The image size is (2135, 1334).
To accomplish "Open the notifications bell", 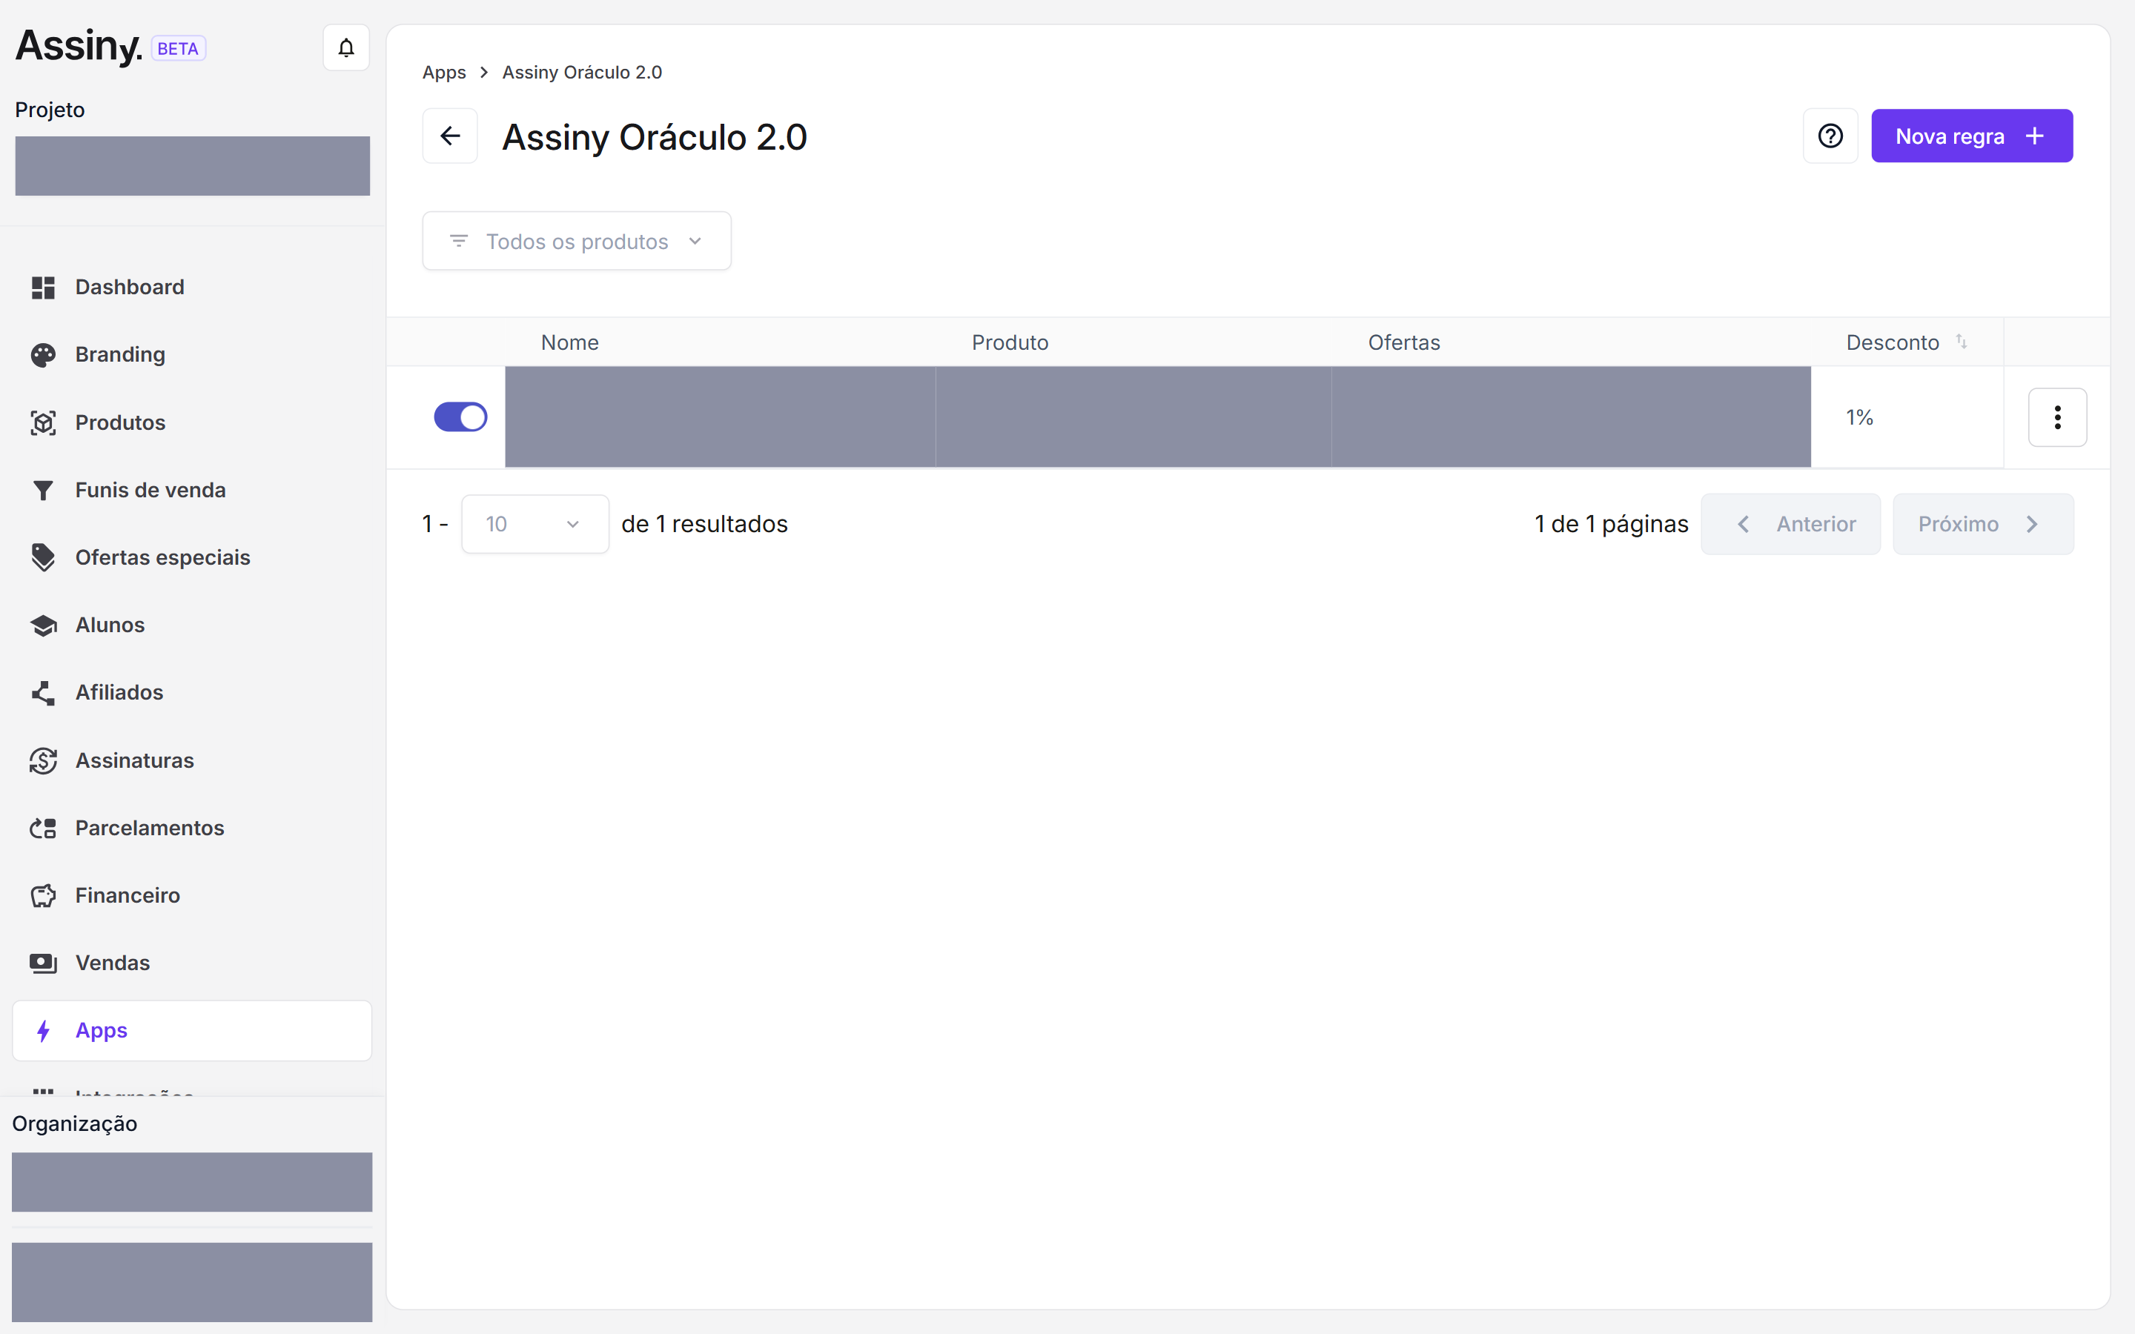I will [346, 47].
